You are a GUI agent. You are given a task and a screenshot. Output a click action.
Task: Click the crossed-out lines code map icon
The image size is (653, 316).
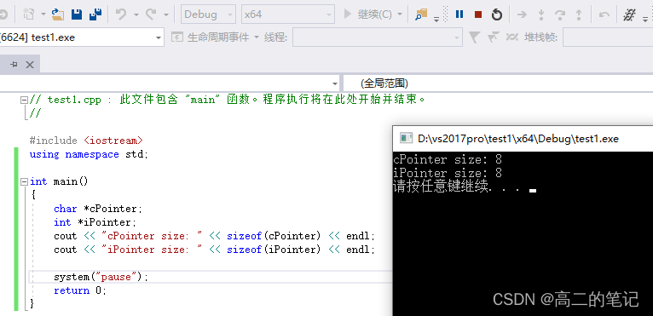click(x=629, y=15)
